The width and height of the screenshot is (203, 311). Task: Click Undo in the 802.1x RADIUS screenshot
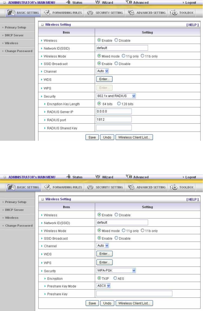[x=107, y=137]
